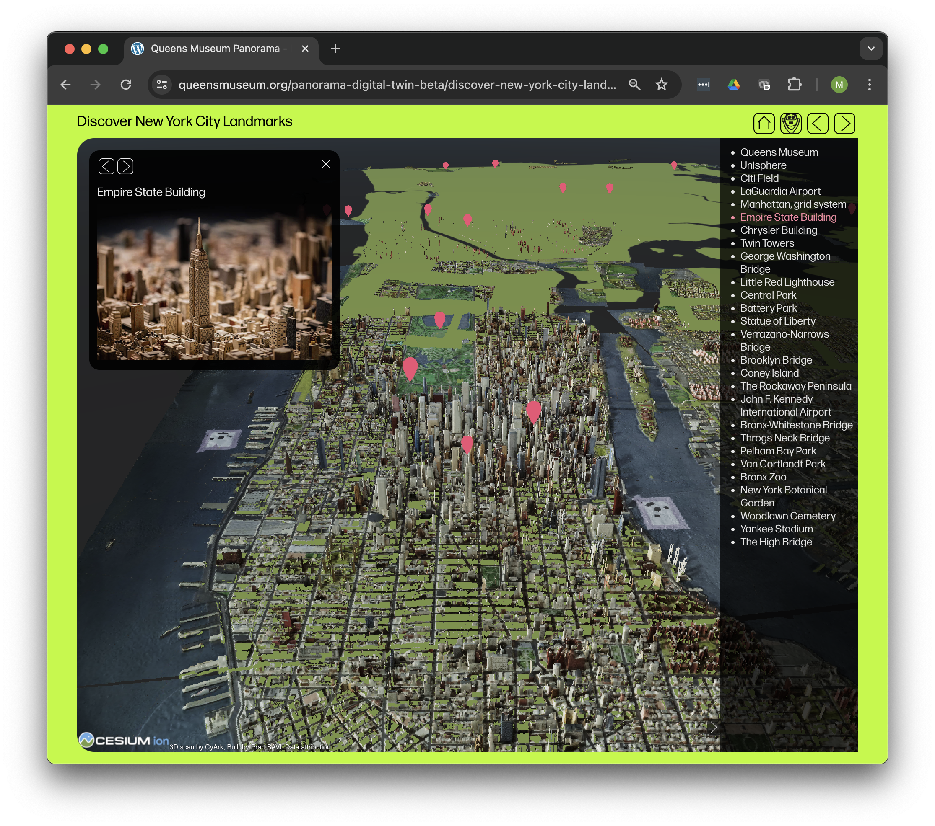Select Brooklyn Bridge landmark
The height and width of the screenshot is (826, 935).
(x=776, y=360)
